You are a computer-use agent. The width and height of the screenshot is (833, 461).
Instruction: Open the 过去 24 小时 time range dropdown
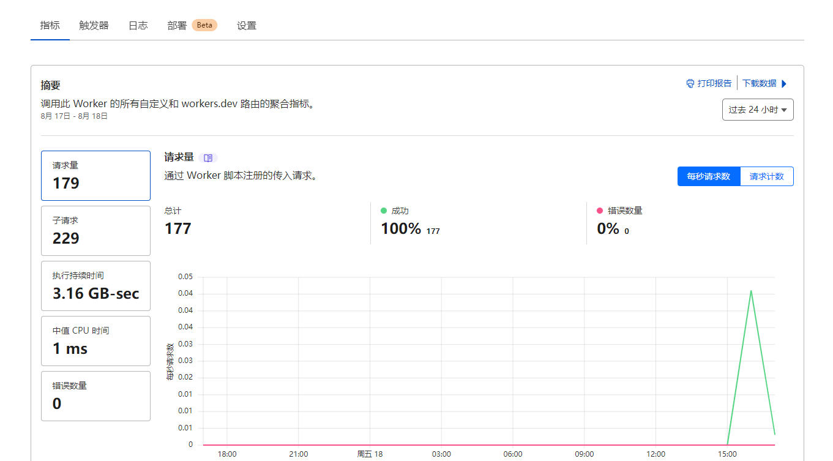[x=758, y=109]
